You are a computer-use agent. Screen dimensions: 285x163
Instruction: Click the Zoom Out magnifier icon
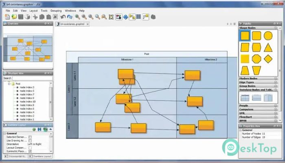pos(84,17)
